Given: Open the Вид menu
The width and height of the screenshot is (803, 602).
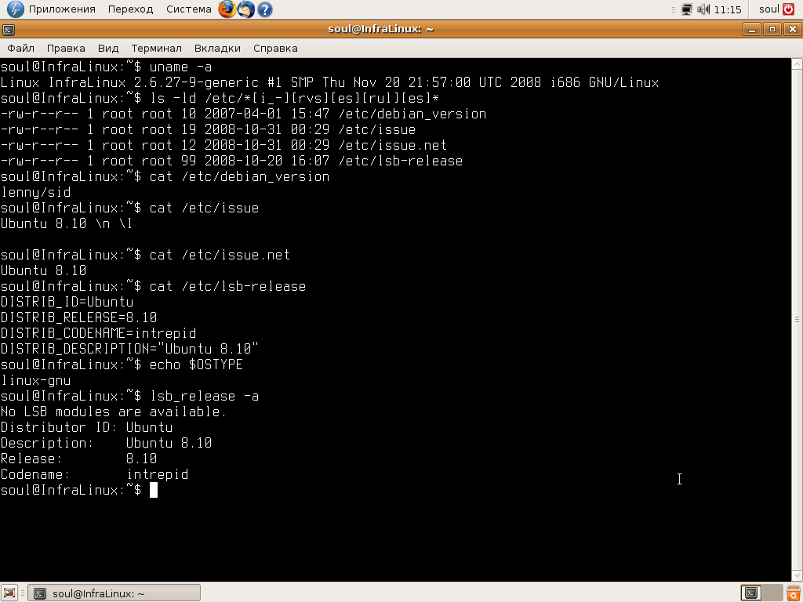Looking at the screenshot, I should click(108, 48).
